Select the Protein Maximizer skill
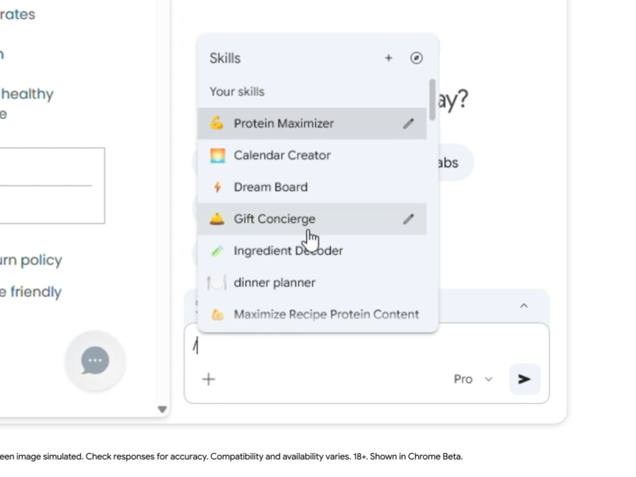 click(x=284, y=124)
